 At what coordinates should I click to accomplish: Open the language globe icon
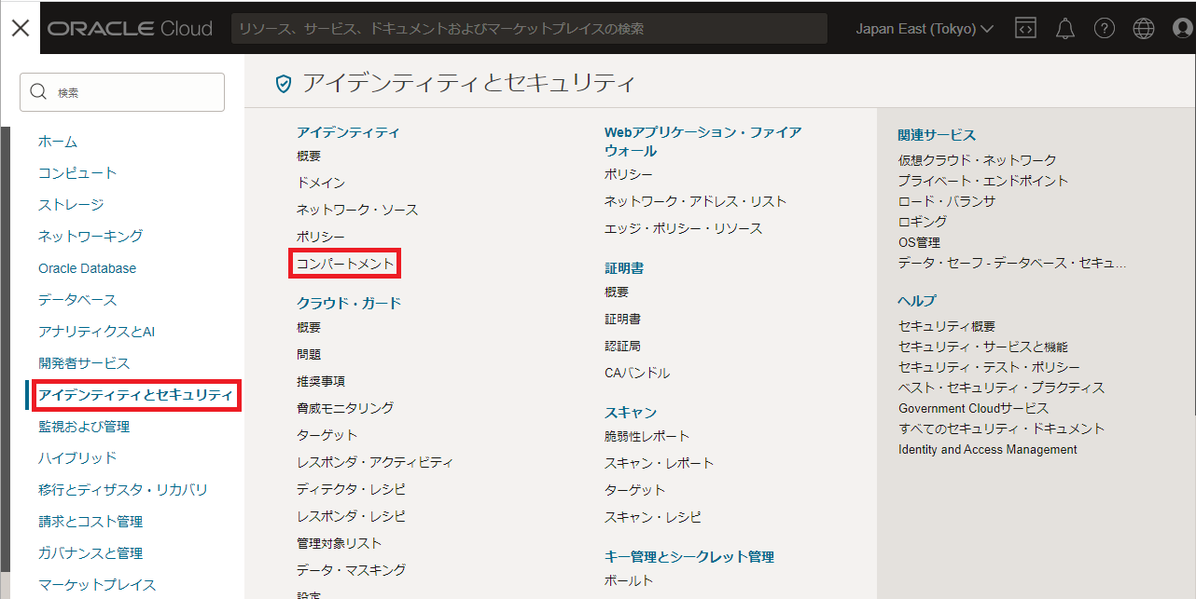pos(1144,29)
